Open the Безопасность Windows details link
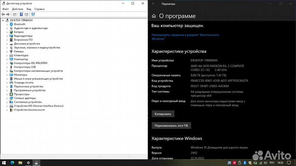Screen dimensions: 296x166 (x=185, y=37)
